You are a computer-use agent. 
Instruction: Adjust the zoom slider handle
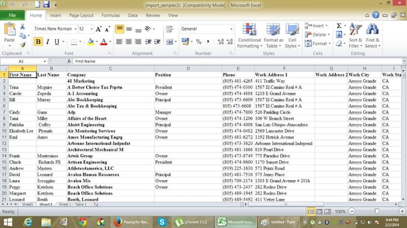coord(377,212)
